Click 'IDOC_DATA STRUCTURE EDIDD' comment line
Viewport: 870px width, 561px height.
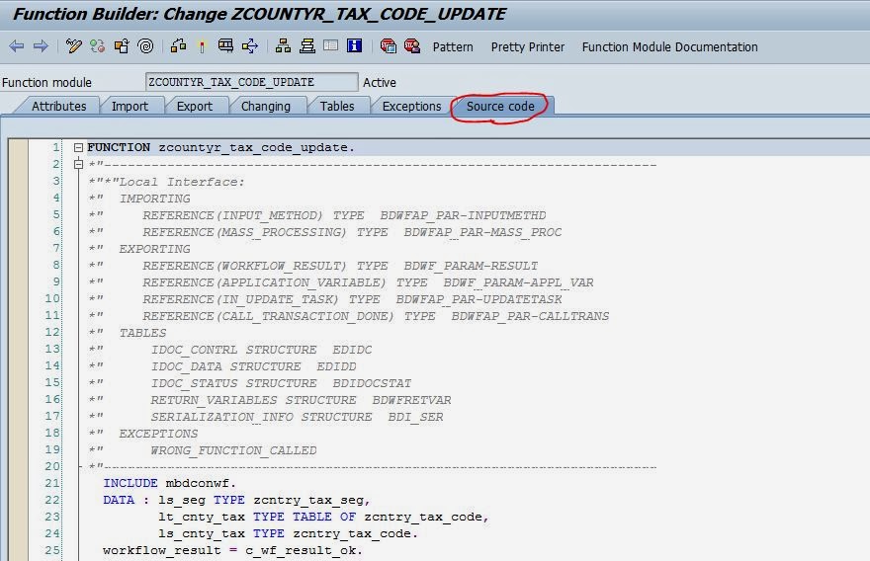tap(253, 366)
